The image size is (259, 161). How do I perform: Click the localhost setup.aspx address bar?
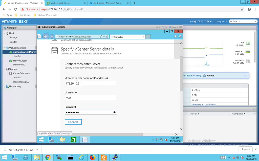pos(77,37)
